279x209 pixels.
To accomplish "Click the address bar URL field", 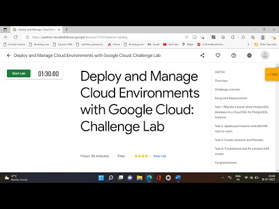I will click(x=105, y=37).
